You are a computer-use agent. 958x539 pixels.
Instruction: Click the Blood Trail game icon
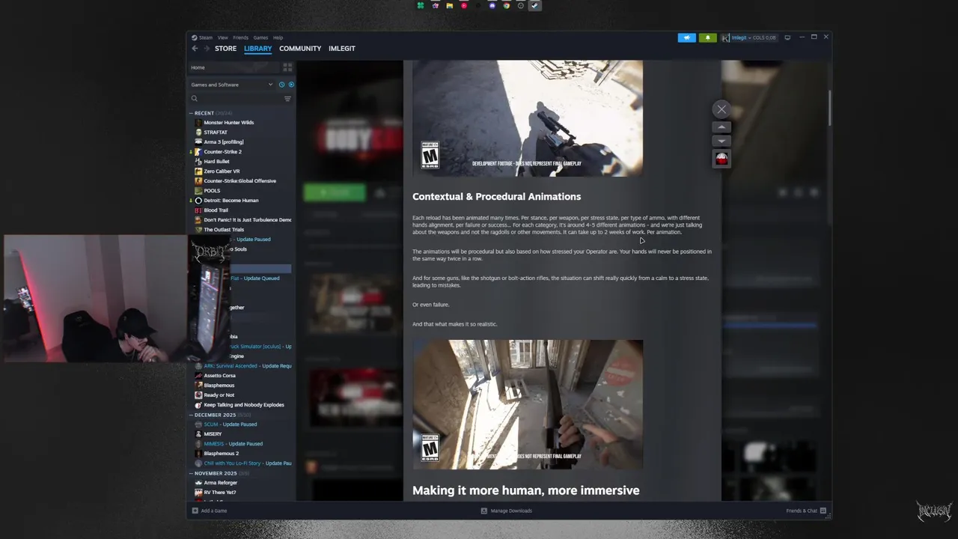tap(198, 210)
